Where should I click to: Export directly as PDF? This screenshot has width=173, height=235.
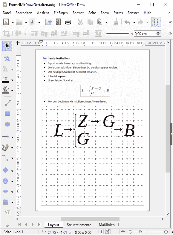[x=58, y=22]
